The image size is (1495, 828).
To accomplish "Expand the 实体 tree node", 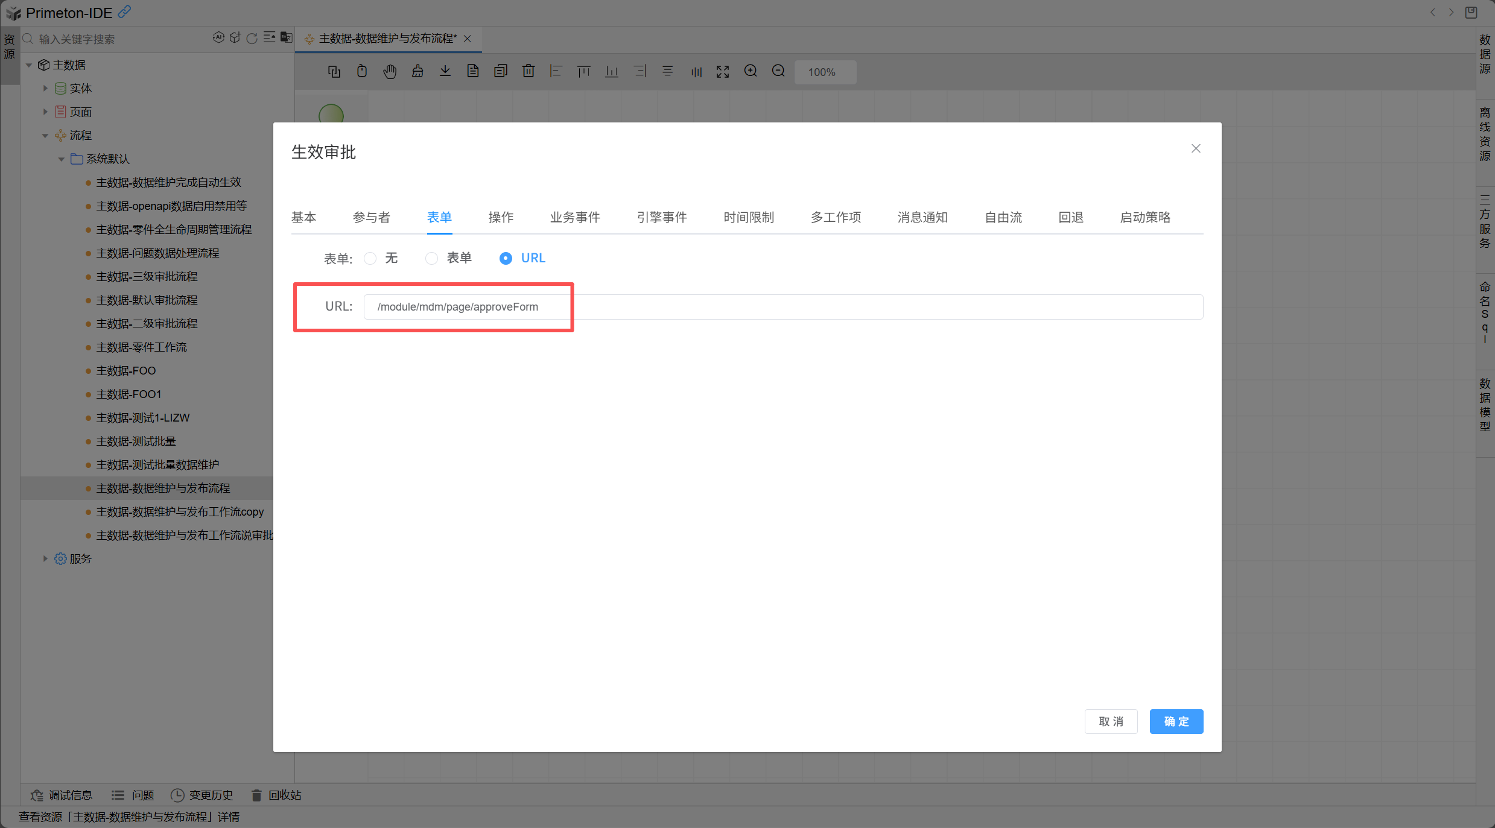I will [45, 88].
